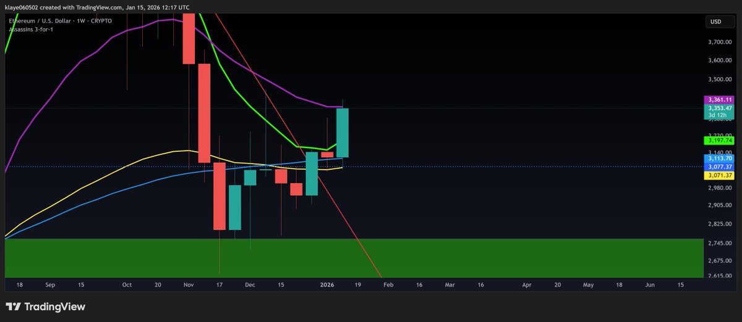Click the Nov label on time axis
Image resolution: width=742 pixels, height=322 pixels.
tap(189, 285)
